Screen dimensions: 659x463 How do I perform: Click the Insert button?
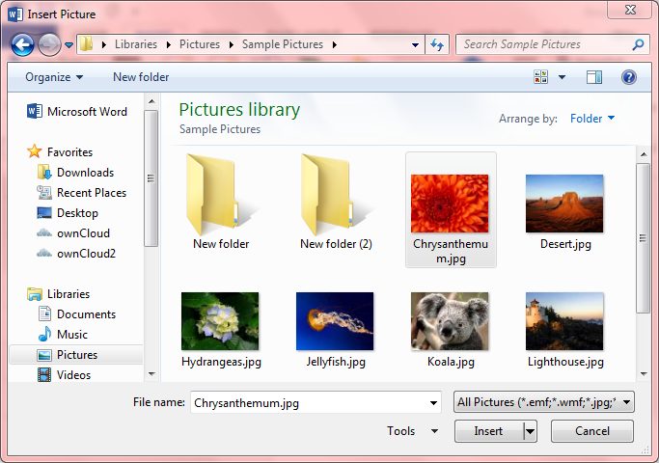click(x=489, y=431)
